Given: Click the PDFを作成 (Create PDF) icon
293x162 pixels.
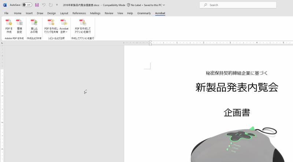Looking at the screenshot, I should click(x=9, y=26).
